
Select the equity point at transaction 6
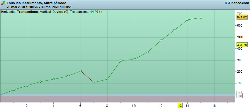81,71
